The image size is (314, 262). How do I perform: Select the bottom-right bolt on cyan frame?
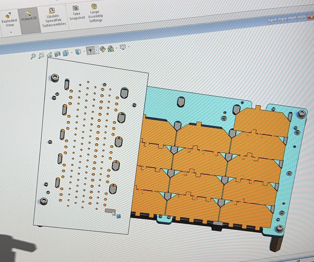pyautogui.click(x=279, y=228)
